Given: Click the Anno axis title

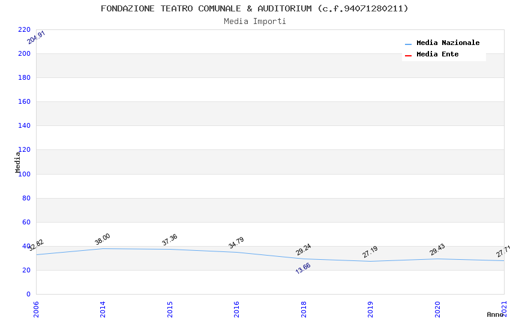Looking at the screenshot, I should click(x=495, y=314).
